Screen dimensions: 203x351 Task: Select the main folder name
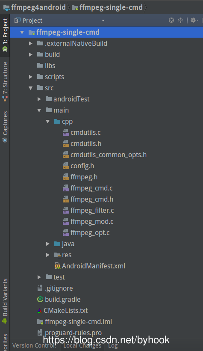(61, 110)
